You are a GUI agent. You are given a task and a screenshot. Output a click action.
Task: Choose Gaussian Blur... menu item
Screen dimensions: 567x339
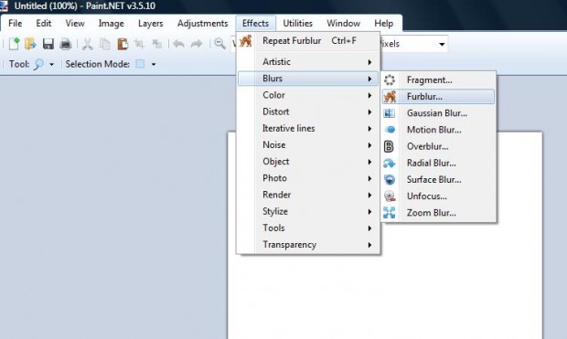click(x=438, y=113)
